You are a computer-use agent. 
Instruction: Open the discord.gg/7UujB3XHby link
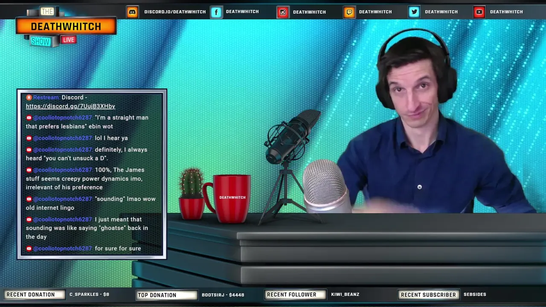(x=70, y=106)
